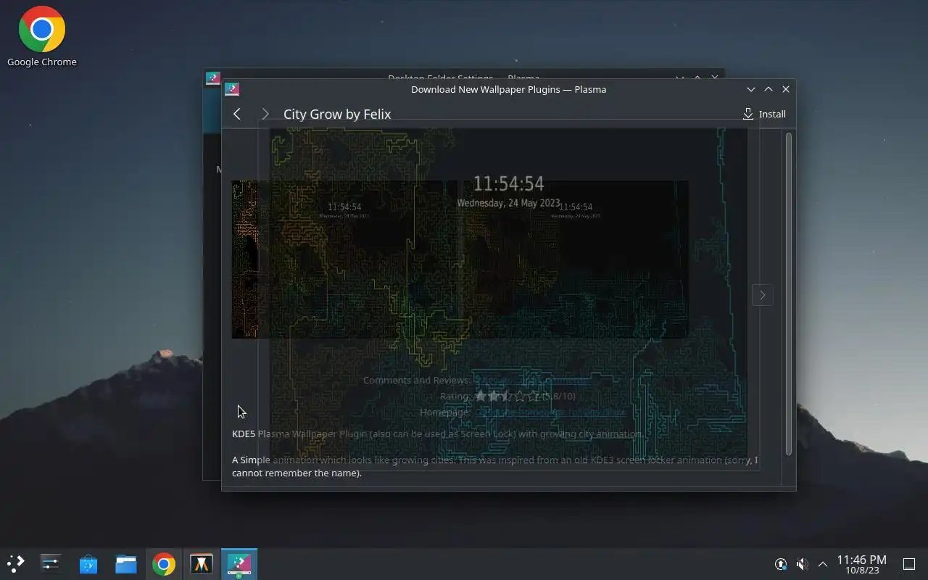The height and width of the screenshot is (580, 928).
Task: Open the plugin Homepage link
Action: (550, 412)
